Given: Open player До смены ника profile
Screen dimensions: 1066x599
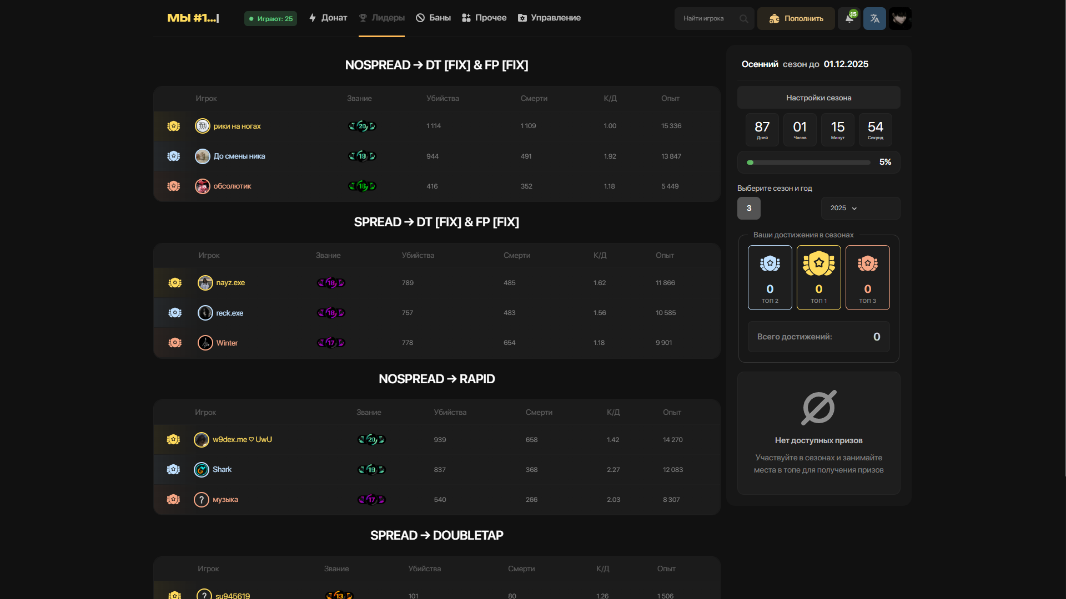Looking at the screenshot, I should coord(239,156).
